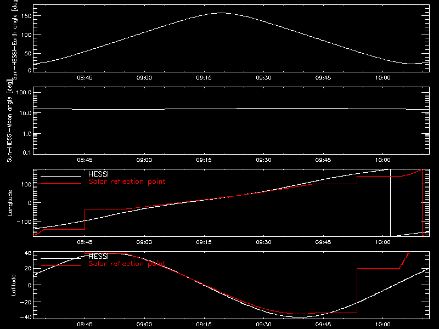
Task: Click the 09:15 label under the Earth angle plot
Action: (204, 78)
